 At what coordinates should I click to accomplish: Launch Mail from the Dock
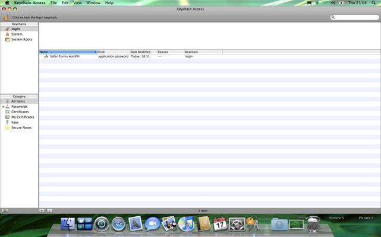(x=136, y=223)
